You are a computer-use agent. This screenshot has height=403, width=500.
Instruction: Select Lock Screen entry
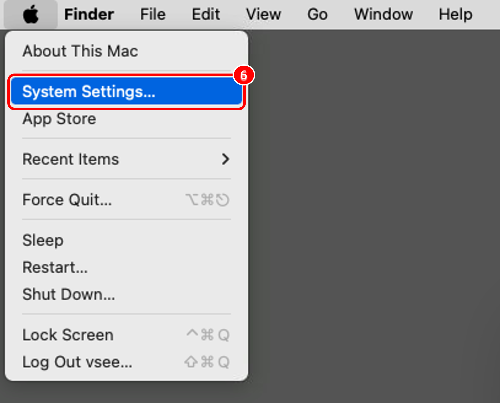click(68, 335)
